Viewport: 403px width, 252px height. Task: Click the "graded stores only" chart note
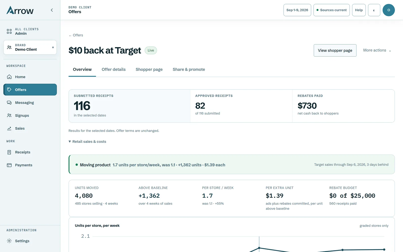[x=374, y=226]
